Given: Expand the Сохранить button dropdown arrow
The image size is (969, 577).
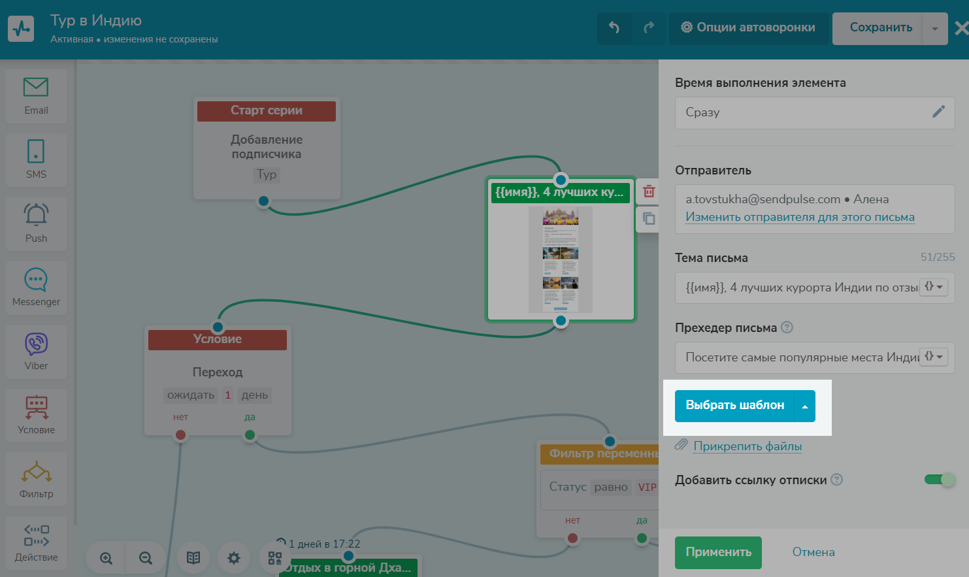Looking at the screenshot, I should pos(934,29).
